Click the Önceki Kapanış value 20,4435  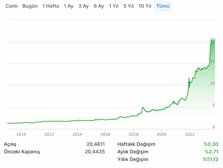click(x=95, y=152)
